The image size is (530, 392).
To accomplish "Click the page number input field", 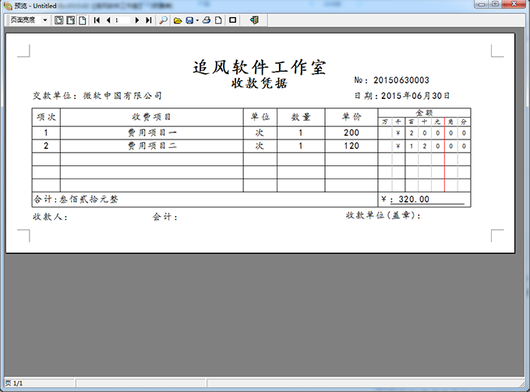I will [122, 20].
